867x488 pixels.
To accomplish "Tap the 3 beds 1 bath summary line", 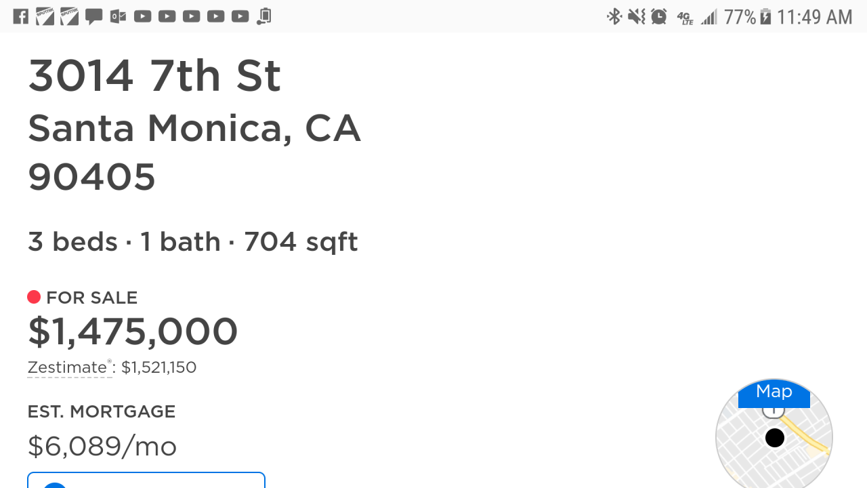I will coord(192,241).
